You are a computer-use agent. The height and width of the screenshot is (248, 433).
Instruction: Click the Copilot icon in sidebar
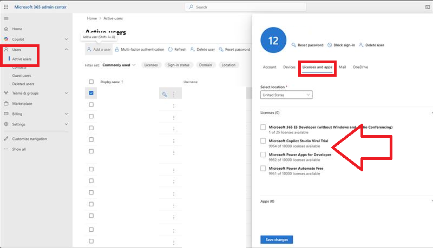pos(6,39)
